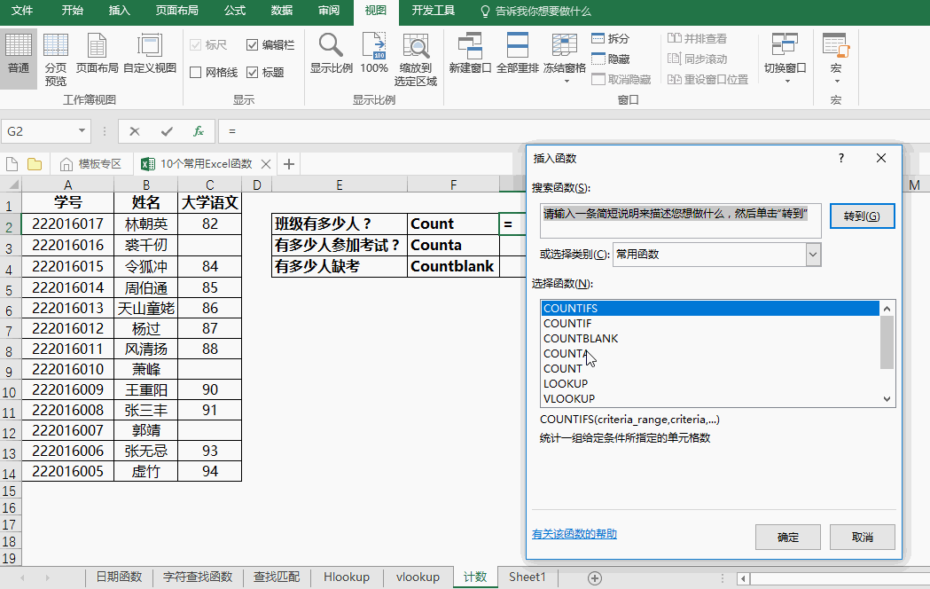930x589 pixels.
Task: Open the 有关该函数的帮助 help link
Action: click(574, 534)
